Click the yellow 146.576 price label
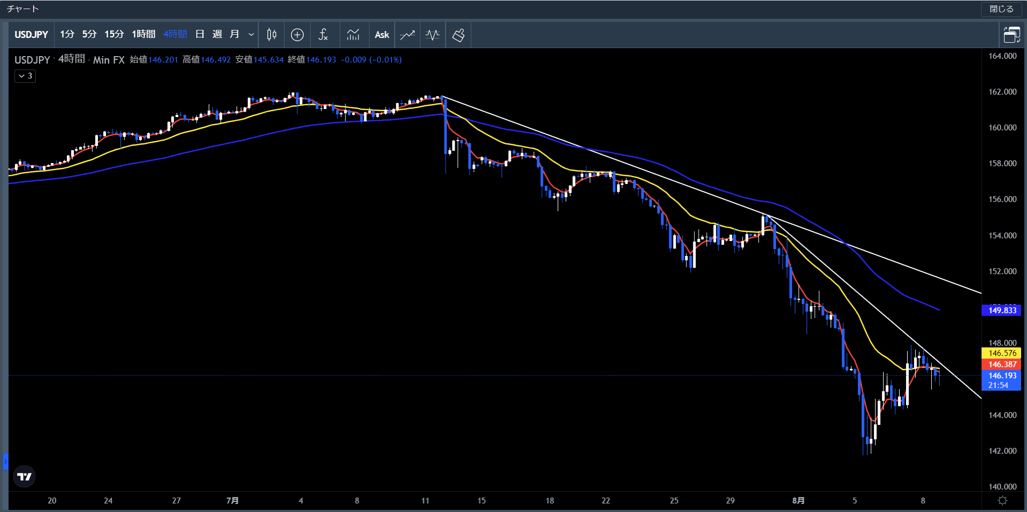Image resolution: width=1027 pixels, height=512 pixels. (1002, 353)
